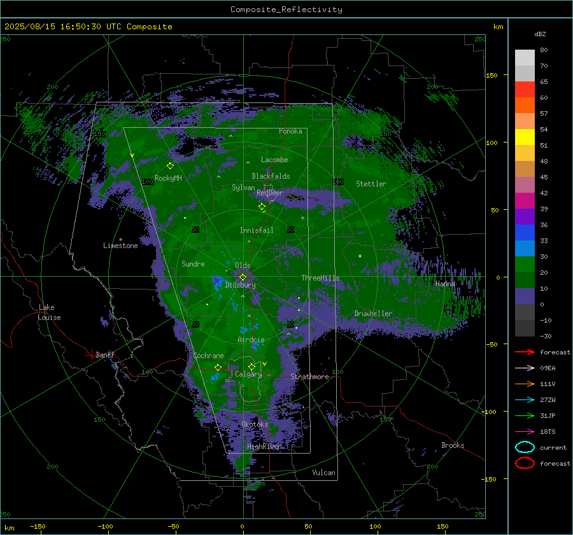Image resolution: width=573 pixels, height=535 pixels.
Task: Click the blue 33 dBZ color swatch
Action: (x=525, y=233)
